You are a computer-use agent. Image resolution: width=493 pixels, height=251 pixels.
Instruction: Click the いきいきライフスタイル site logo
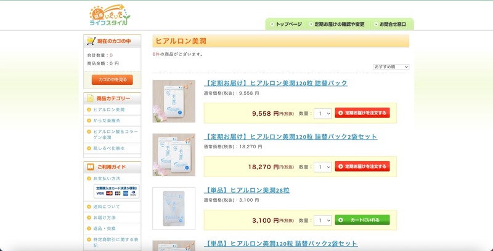(x=108, y=16)
